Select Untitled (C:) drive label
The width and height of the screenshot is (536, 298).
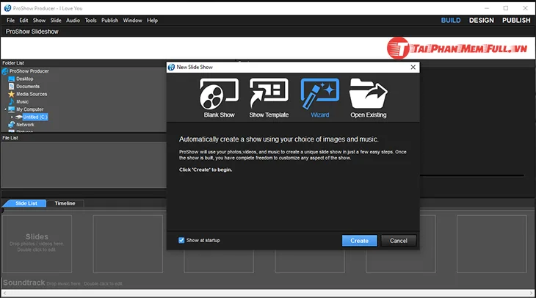pos(35,117)
